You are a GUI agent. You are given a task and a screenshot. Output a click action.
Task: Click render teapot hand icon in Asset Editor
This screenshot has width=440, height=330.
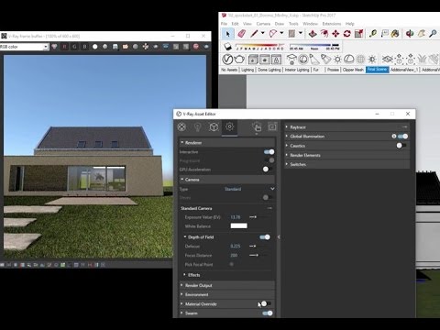coord(257,126)
